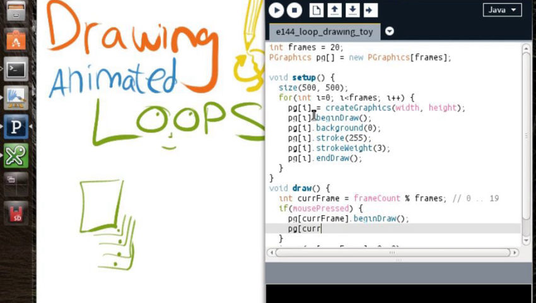This screenshot has height=303, width=536.
Task: Open the green X application in the dock
Action: pyautogui.click(x=16, y=155)
